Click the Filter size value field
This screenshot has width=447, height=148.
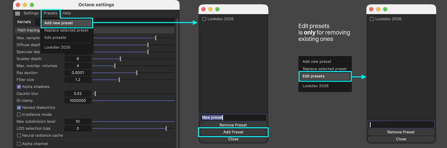pyautogui.click(x=78, y=80)
